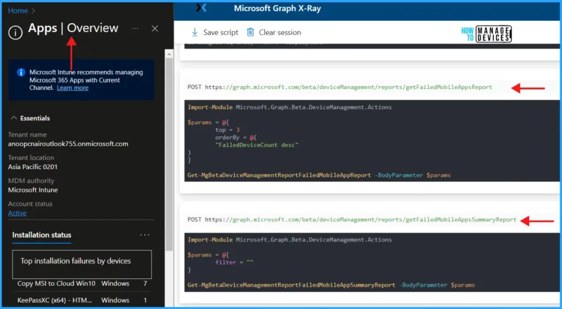Click the getFailedMobileAppsSummaryReport POST URL

coord(352,220)
